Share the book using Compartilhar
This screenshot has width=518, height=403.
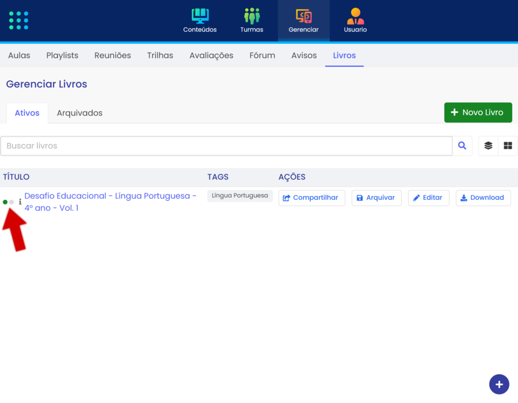[311, 197]
